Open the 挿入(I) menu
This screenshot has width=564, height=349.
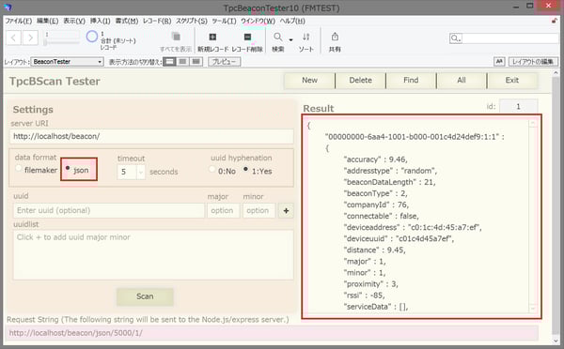tap(100, 21)
